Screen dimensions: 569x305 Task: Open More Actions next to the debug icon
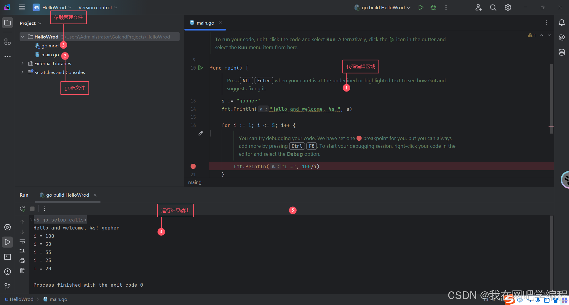click(446, 7)
